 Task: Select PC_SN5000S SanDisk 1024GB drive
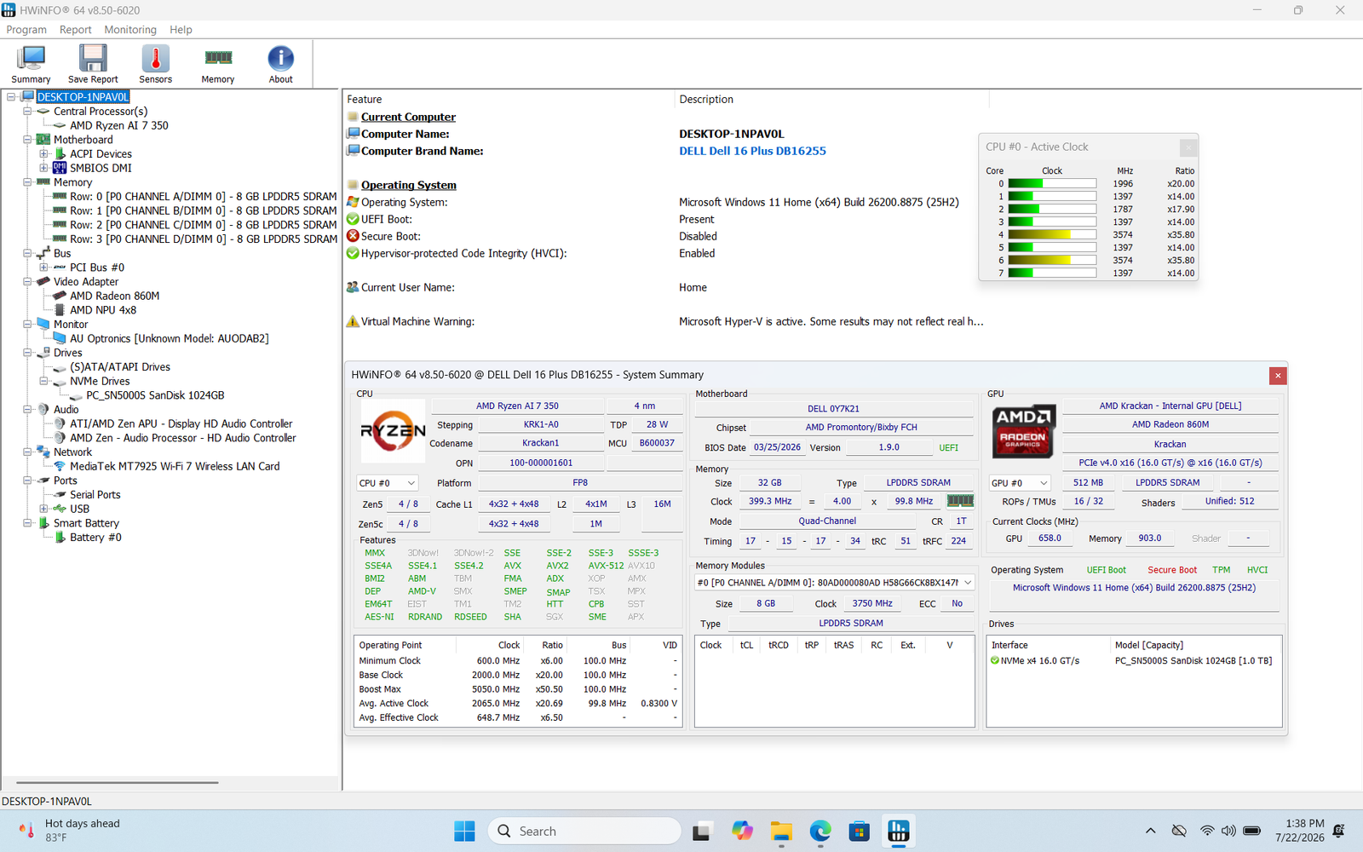155,395
